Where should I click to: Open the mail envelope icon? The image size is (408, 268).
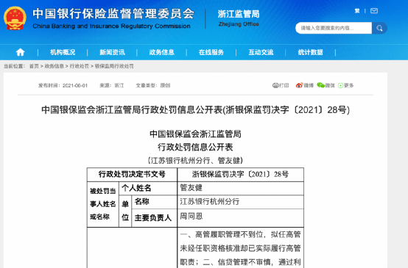pyautogui.click(x=374, y=11)
